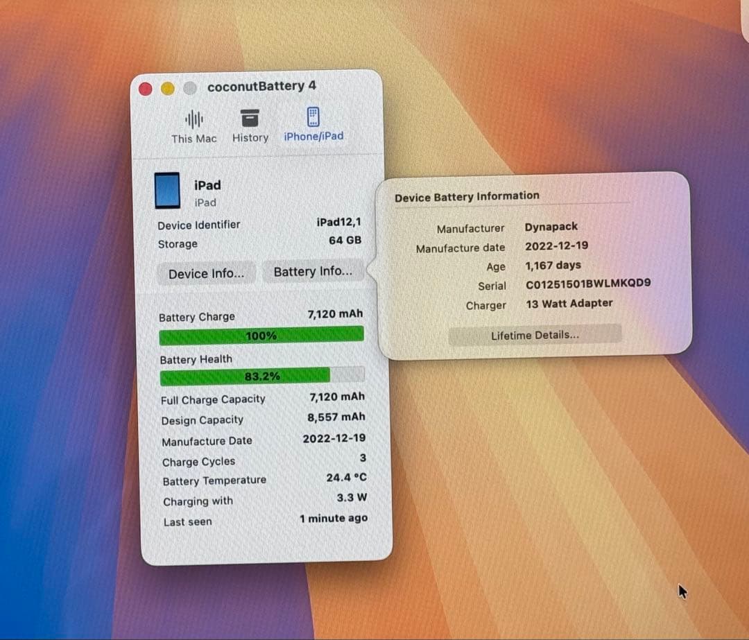Select the iPhone/iPad tab
The image size is (749, 640).
[x=313, y=125]
